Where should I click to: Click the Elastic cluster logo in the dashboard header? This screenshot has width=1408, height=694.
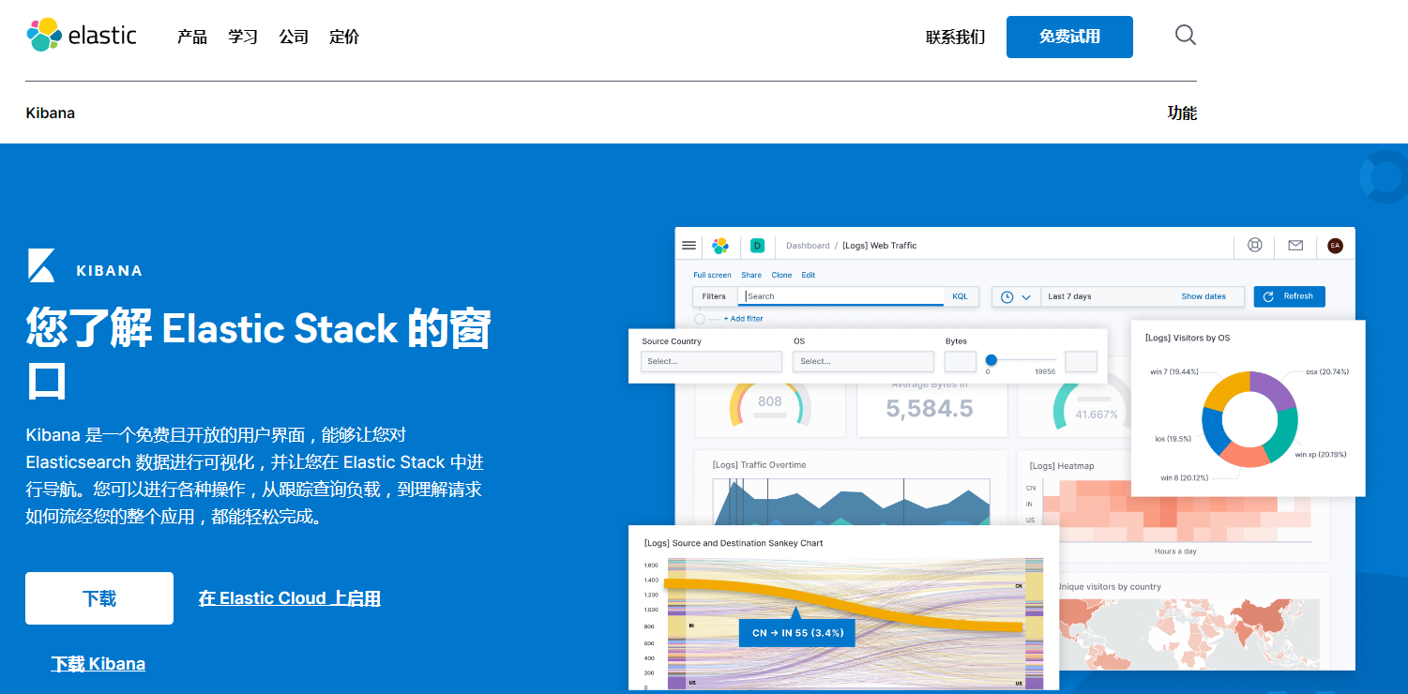(x=720, y=246)
